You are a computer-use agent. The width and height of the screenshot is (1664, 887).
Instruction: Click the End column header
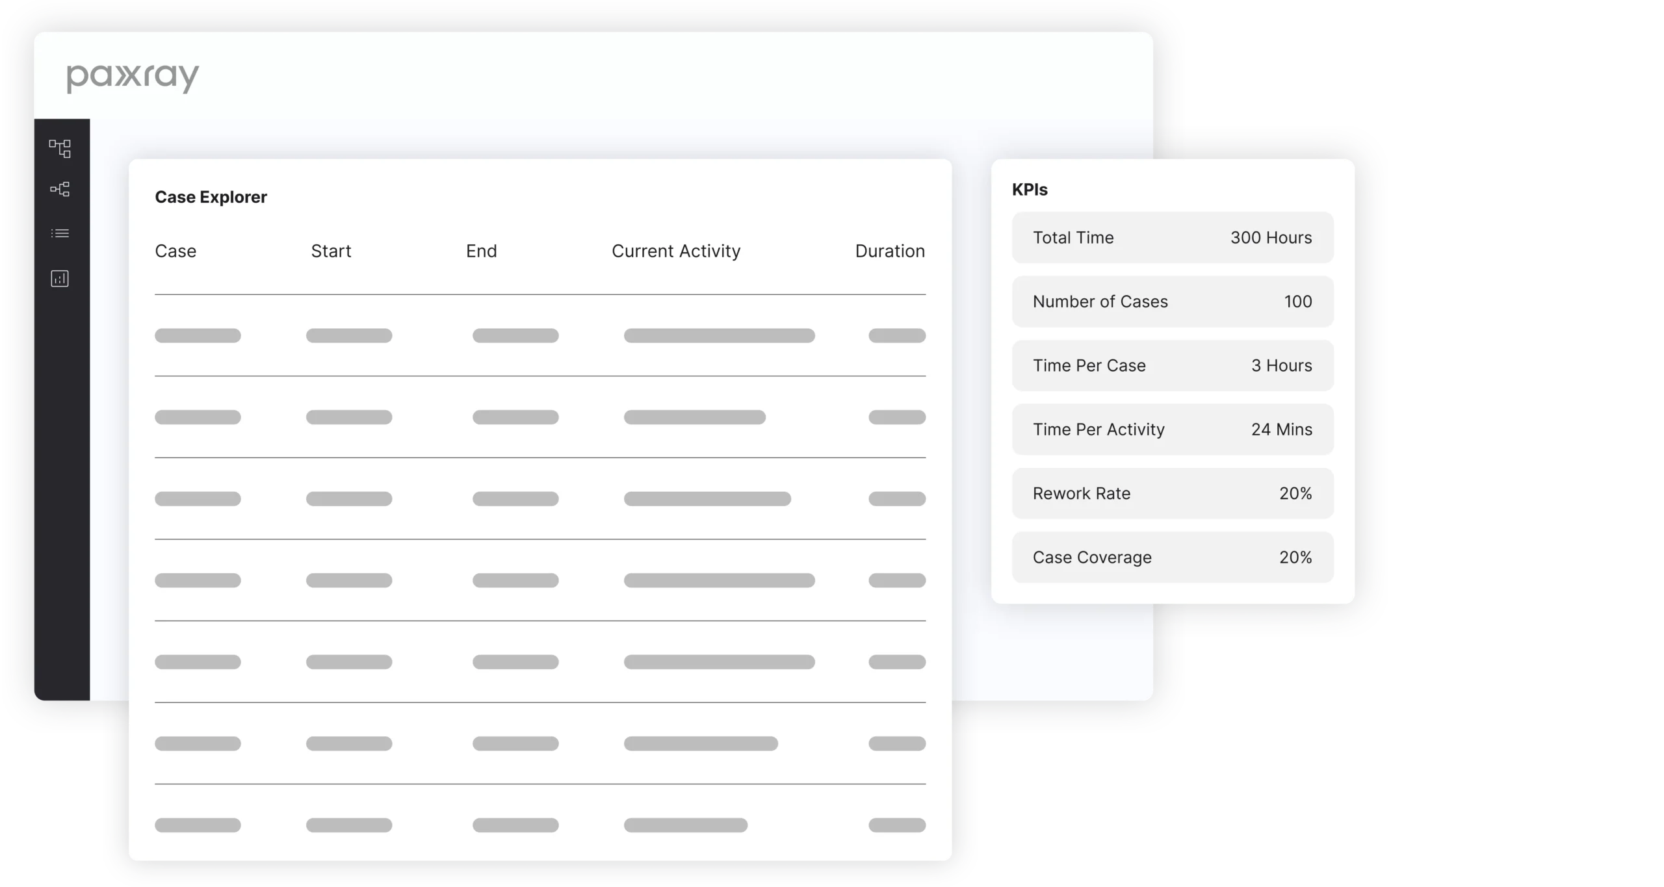481,251
